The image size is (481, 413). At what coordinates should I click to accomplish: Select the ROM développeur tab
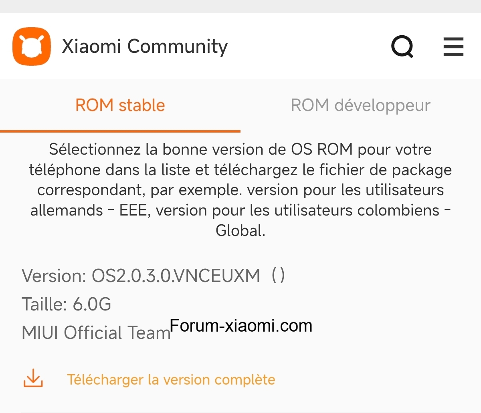click(360, 105)
